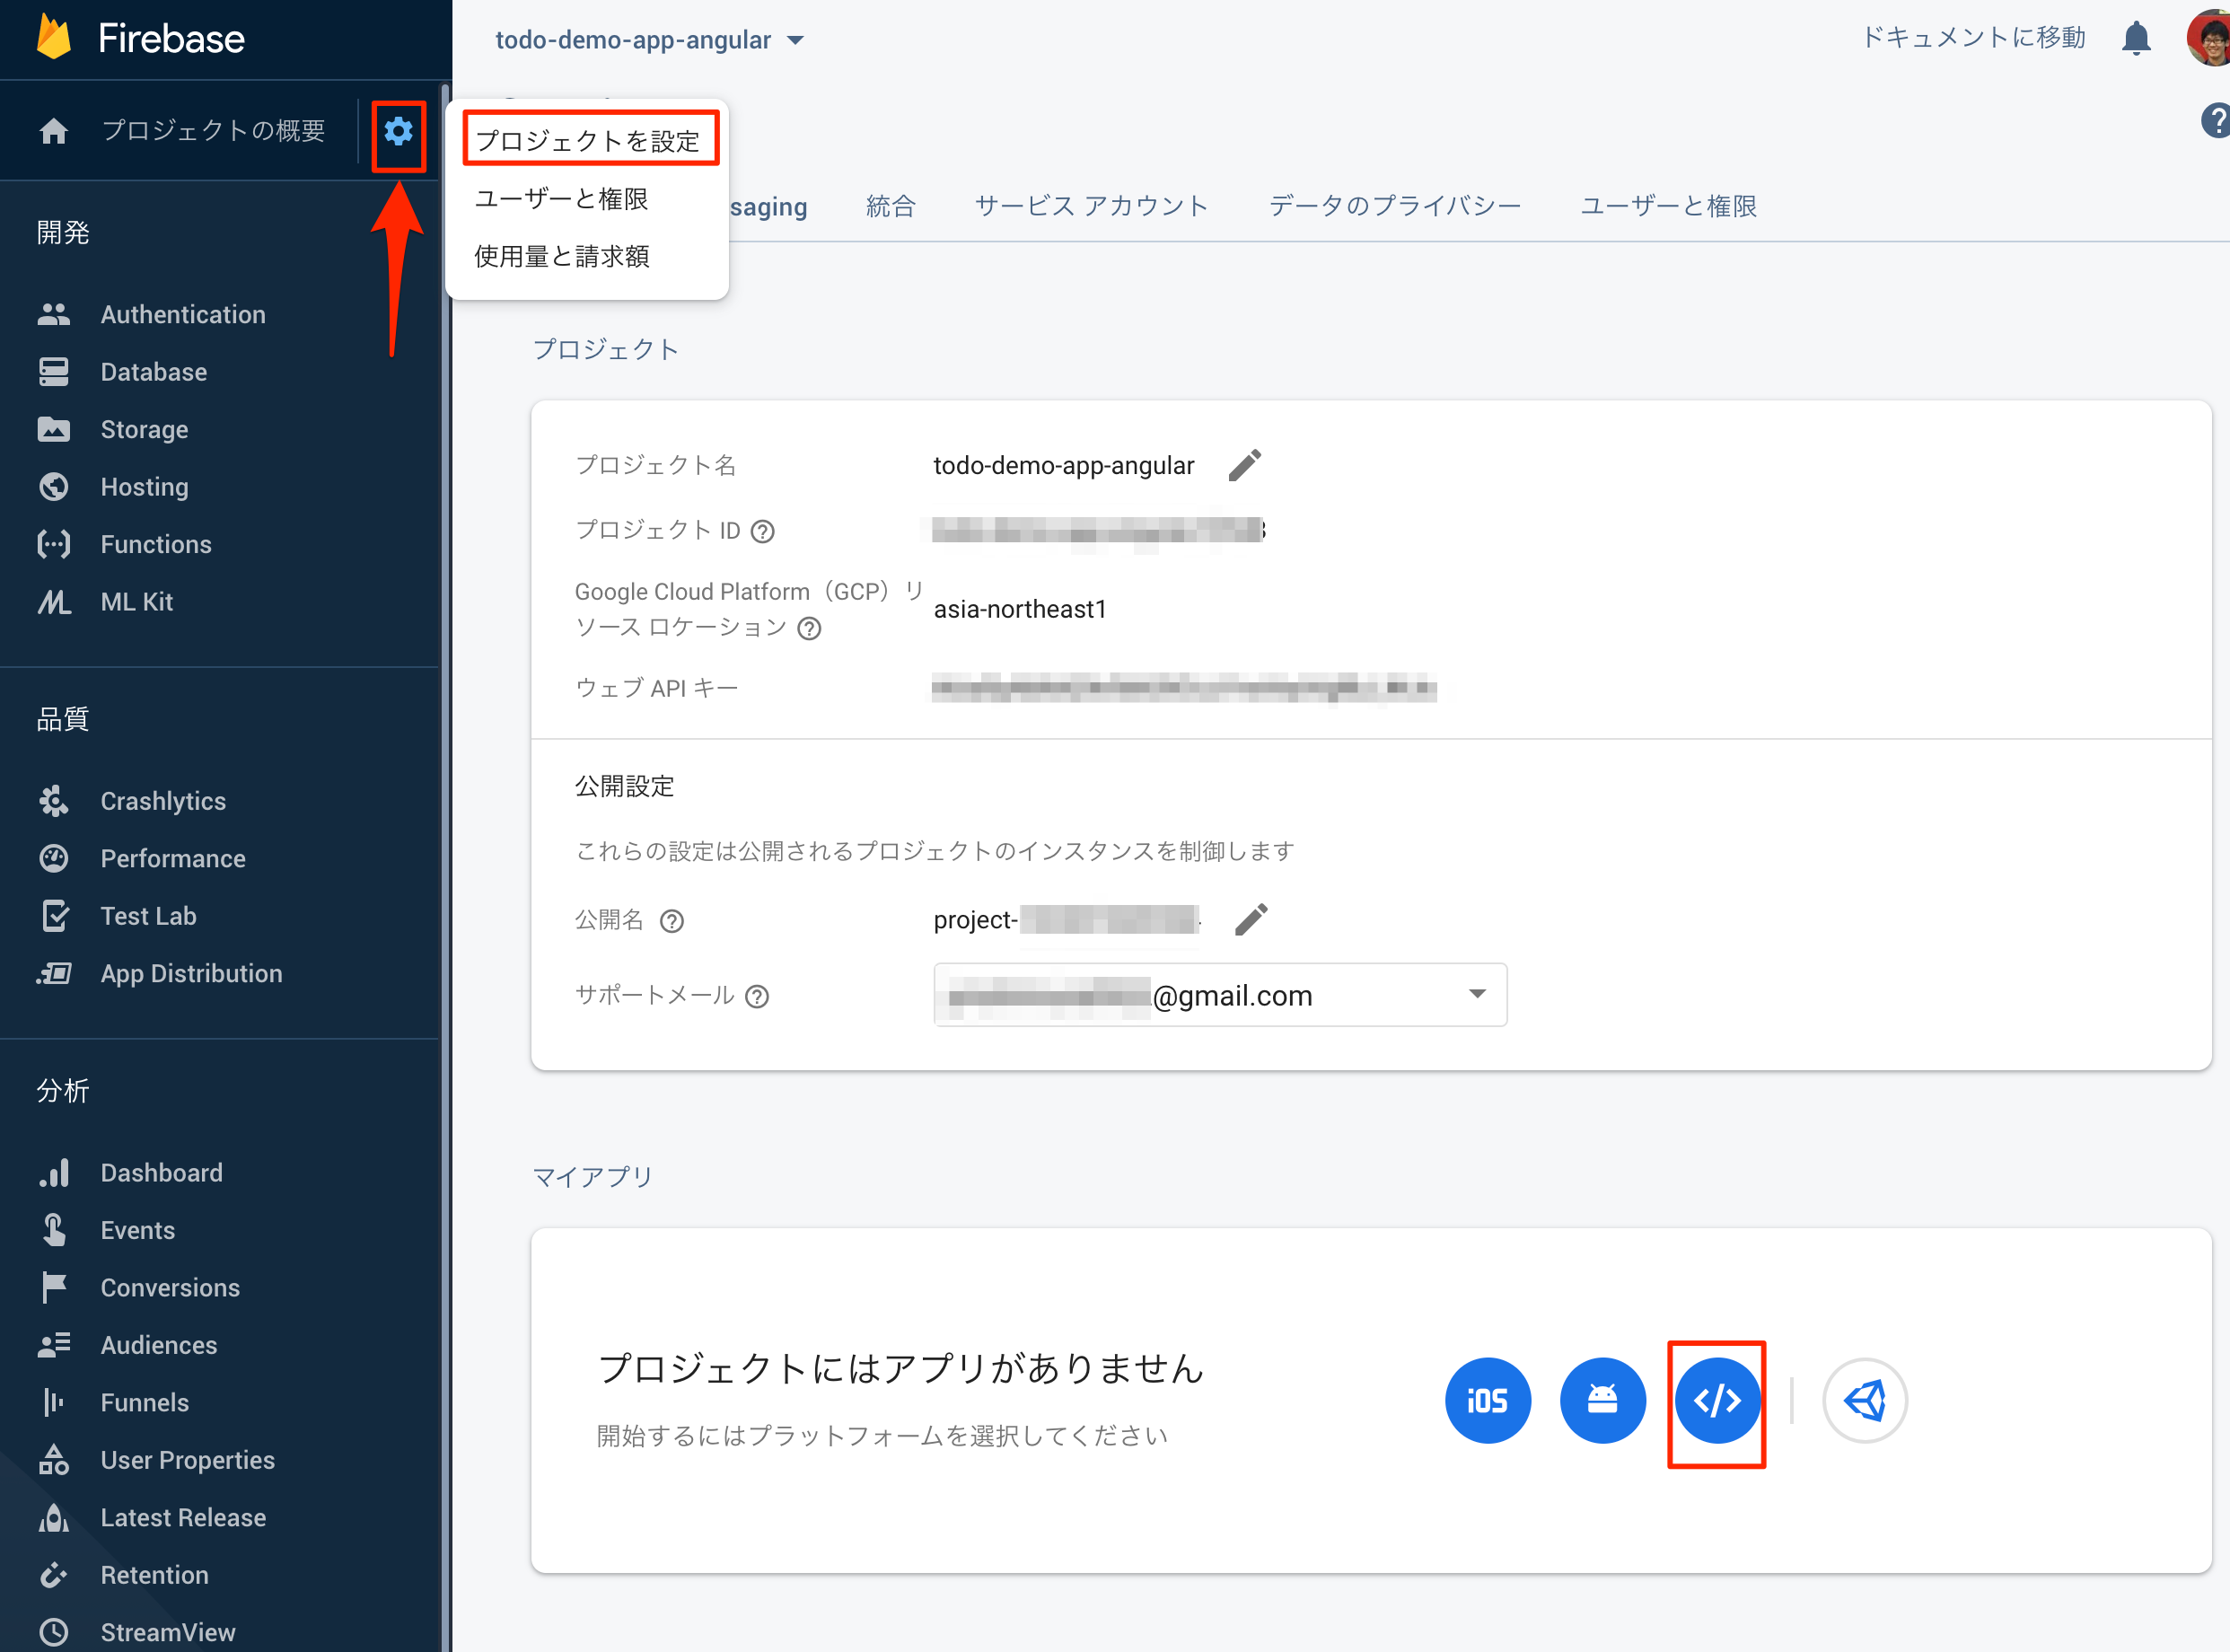Viewport: 2230px width, 1652px height.
Task: Choose ユーザーと権限 from the gear menu
Action: 561,199
